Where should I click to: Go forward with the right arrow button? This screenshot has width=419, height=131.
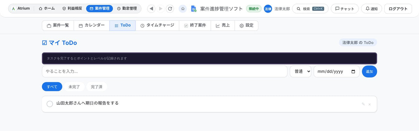pos(161,9)
